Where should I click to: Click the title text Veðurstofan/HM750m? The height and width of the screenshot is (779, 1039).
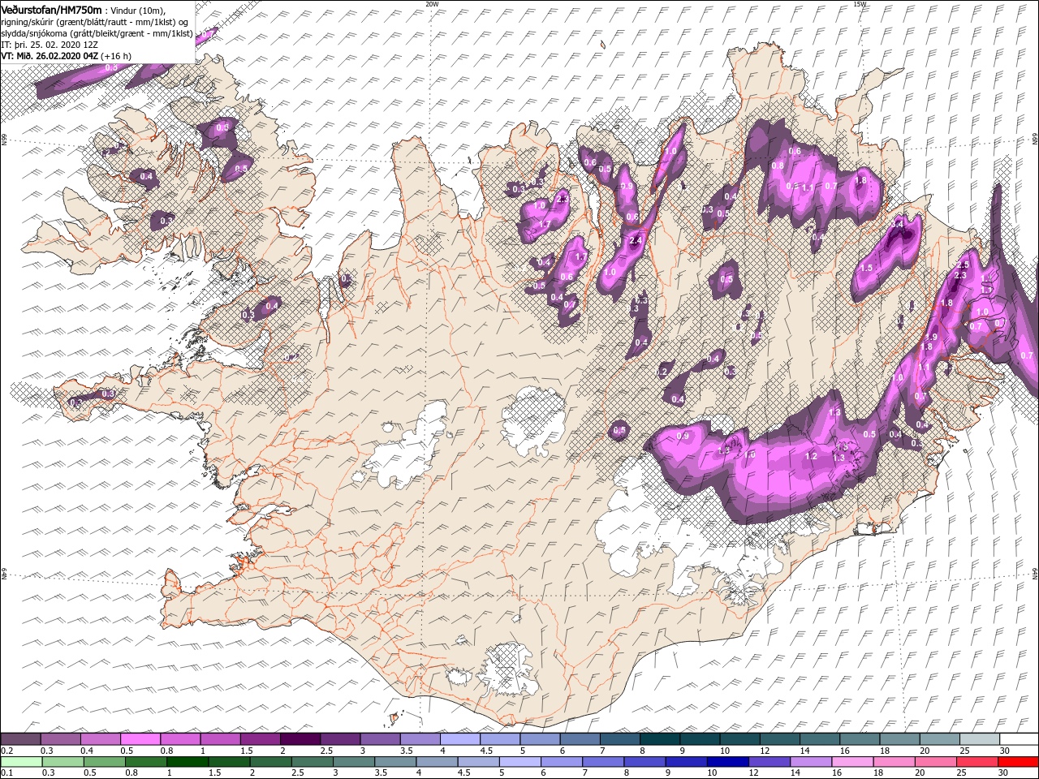point(51,9)
